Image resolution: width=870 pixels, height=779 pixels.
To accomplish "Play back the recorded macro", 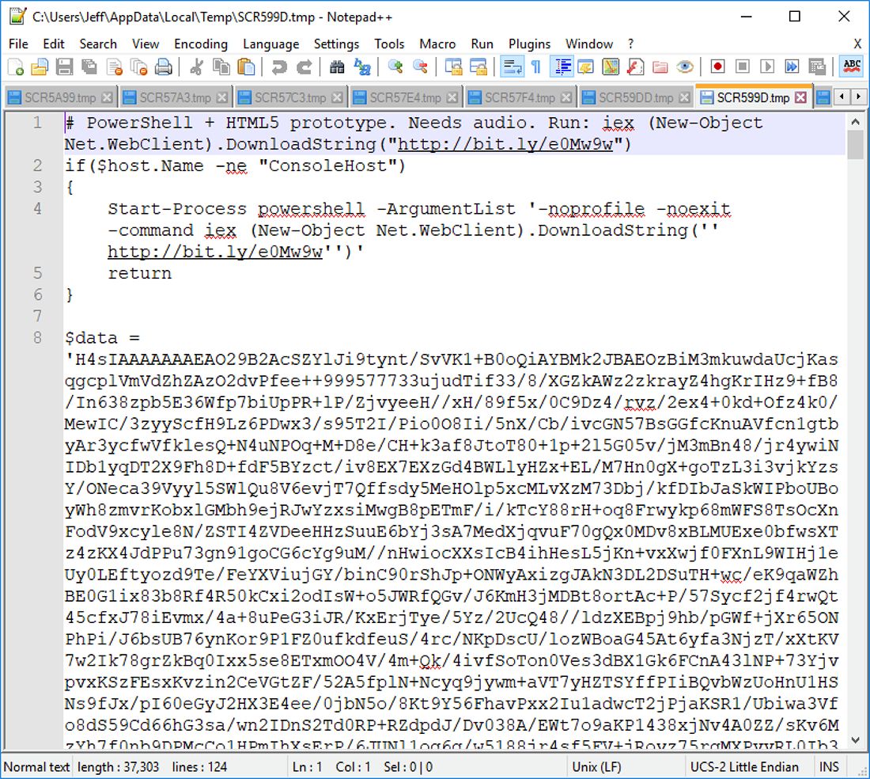I will coord(767,67).
